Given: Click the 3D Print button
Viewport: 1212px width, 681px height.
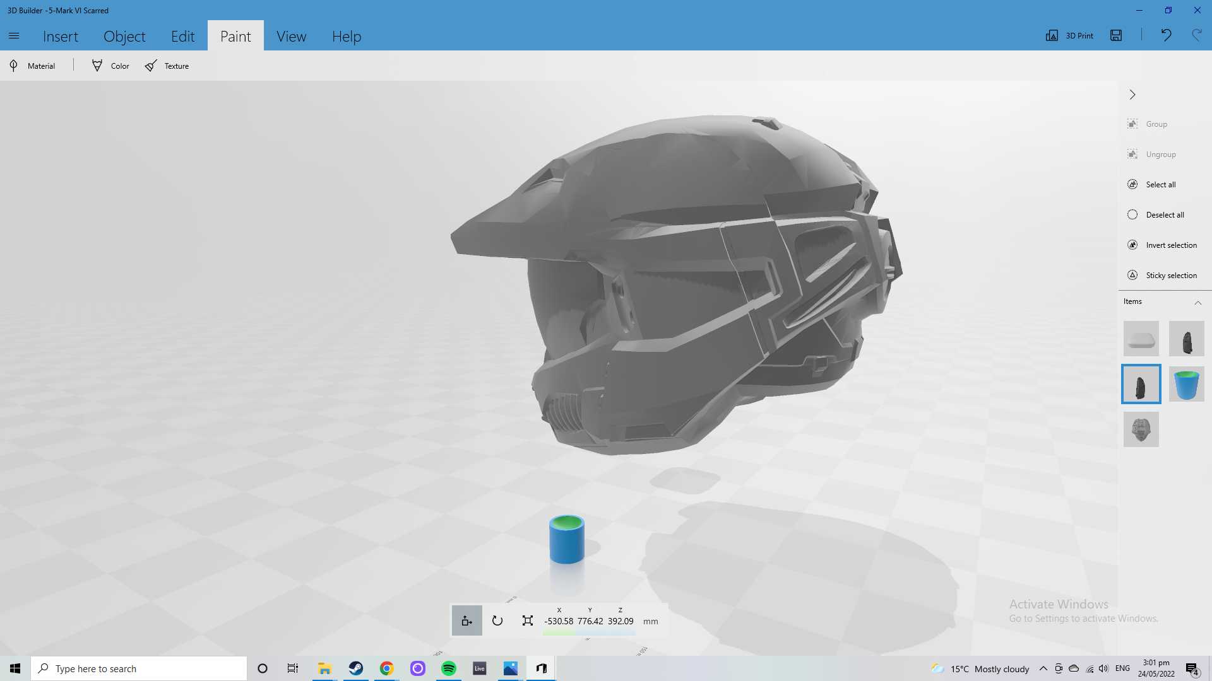Looking at the screenshot, I should [1069, 35].
